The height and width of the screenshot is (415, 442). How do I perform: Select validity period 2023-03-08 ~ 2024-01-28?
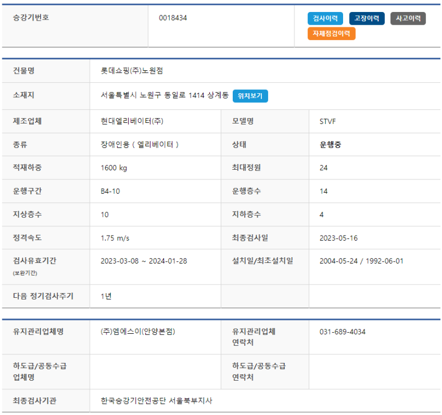(x=144, y=261)
